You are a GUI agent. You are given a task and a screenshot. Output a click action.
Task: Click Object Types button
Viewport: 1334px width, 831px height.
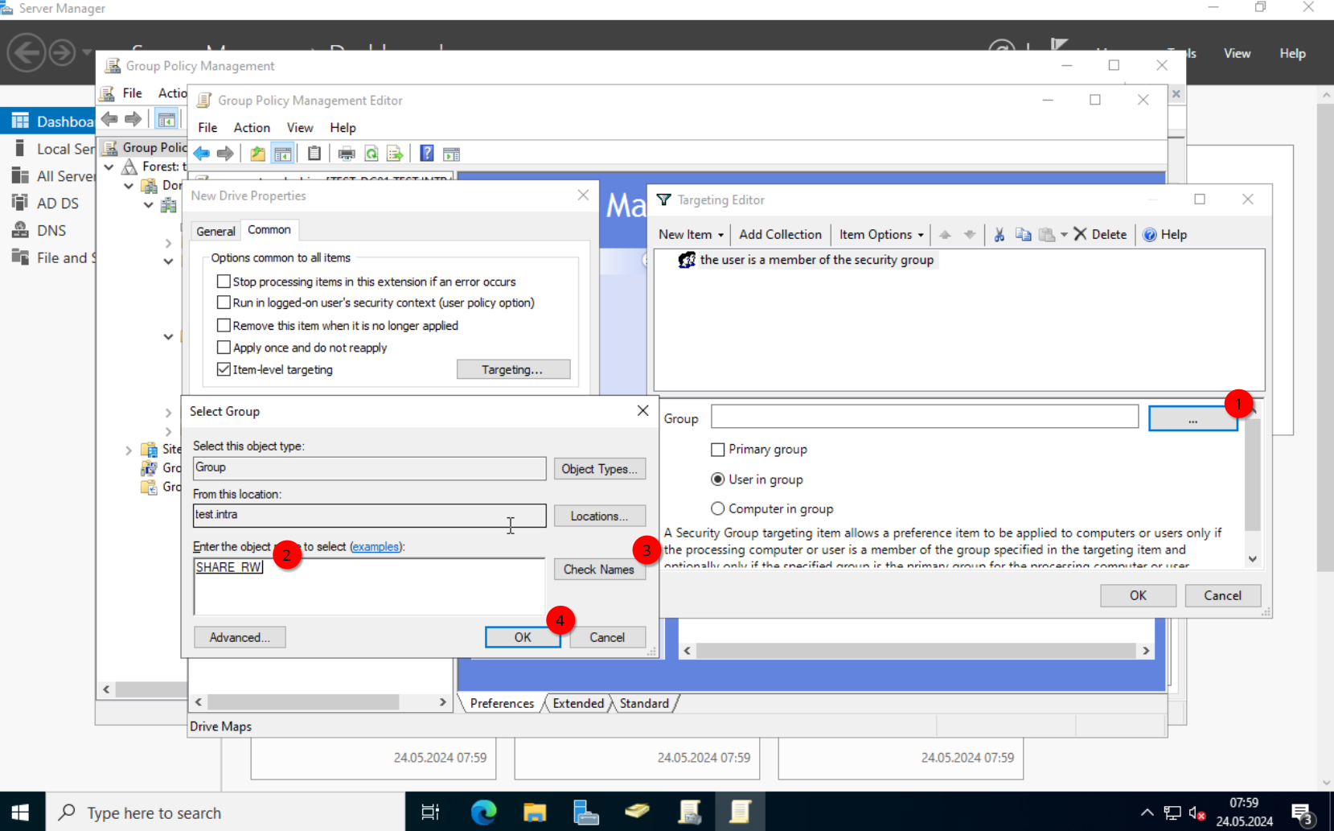click(x=599, y=469)
